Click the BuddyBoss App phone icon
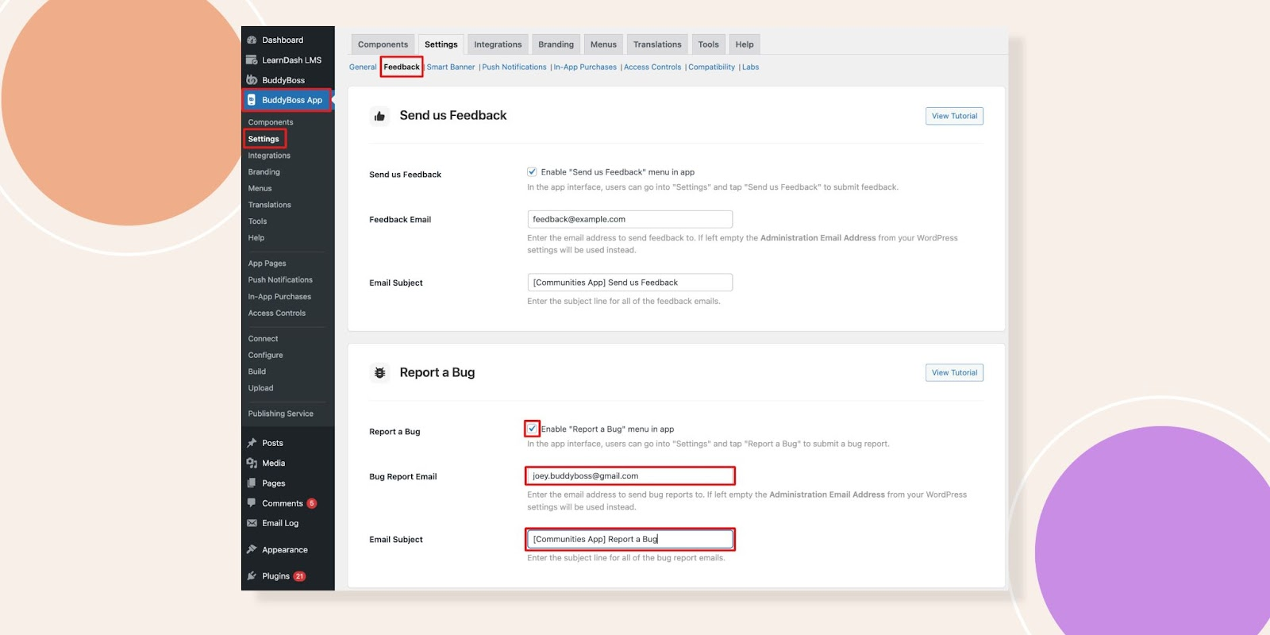Screen dimensions: 1270x635 [x=252, y=100]
